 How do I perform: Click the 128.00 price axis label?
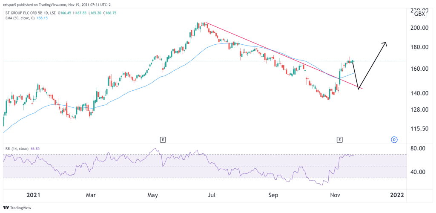click(419, 109)
